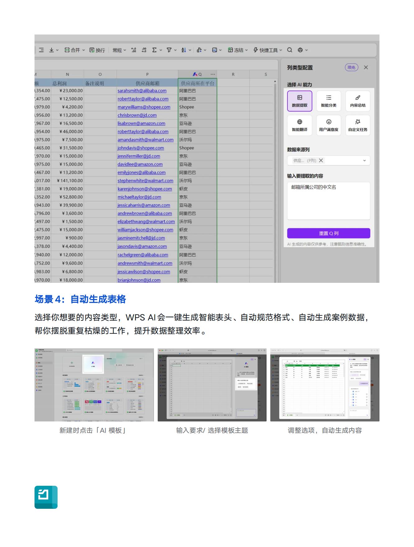Viewport: 414px width, 547px height.
Task: Open the 数据来源列 dropdown chevron
Action: point(365,161)
